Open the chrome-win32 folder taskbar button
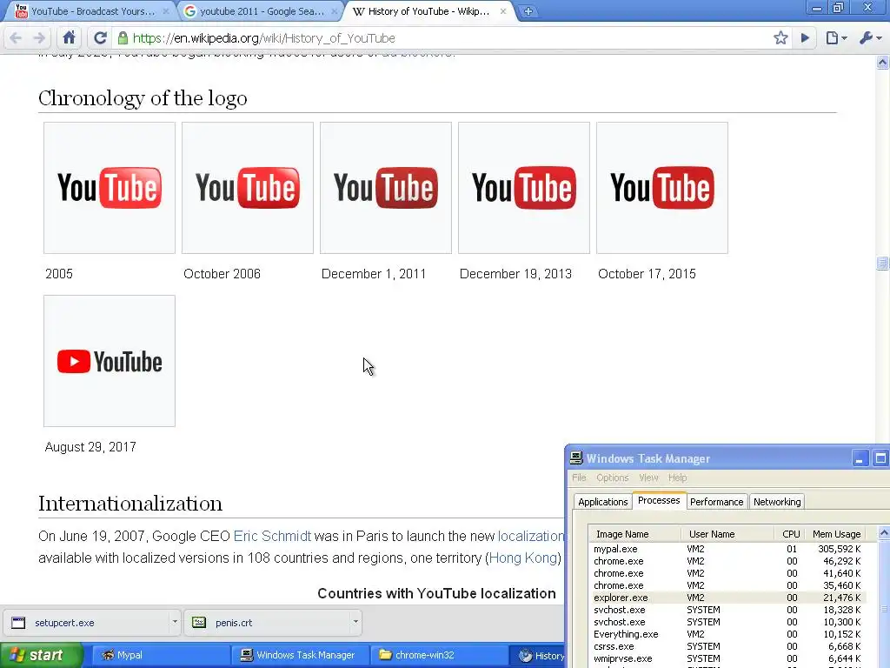890x668 pixels. pyautogui.click(x=439, y=655)
